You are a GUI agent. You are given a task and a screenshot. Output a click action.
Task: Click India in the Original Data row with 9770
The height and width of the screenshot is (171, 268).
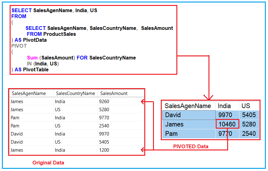pos(60,118)
